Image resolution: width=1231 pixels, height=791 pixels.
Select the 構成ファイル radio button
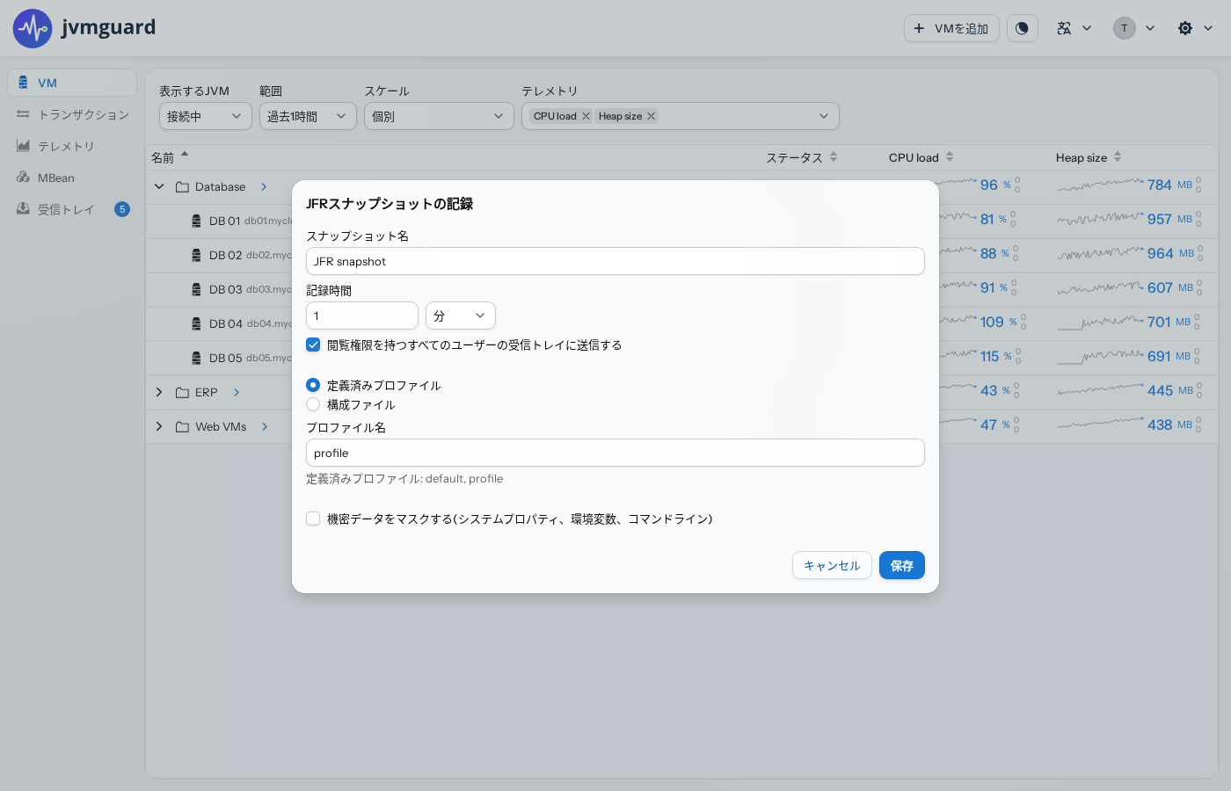tap(313, 404)
